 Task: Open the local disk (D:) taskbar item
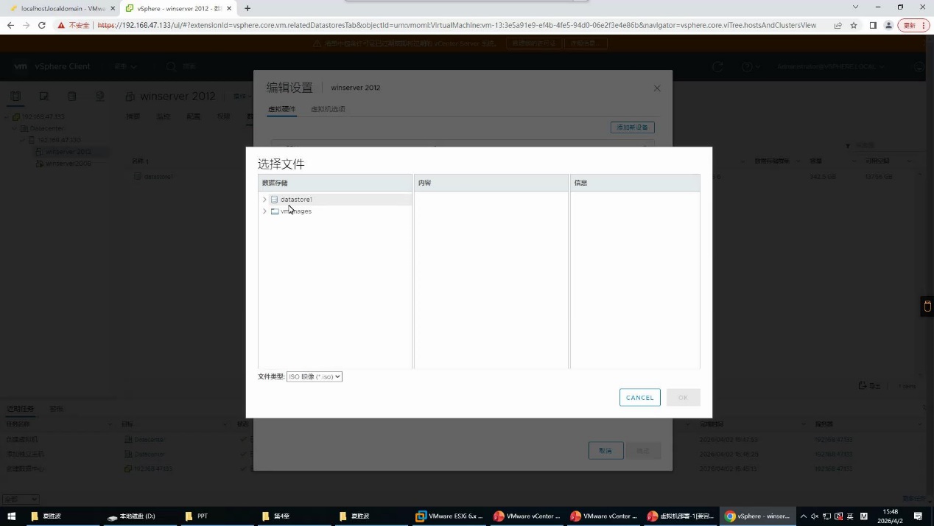coord(140,516)
